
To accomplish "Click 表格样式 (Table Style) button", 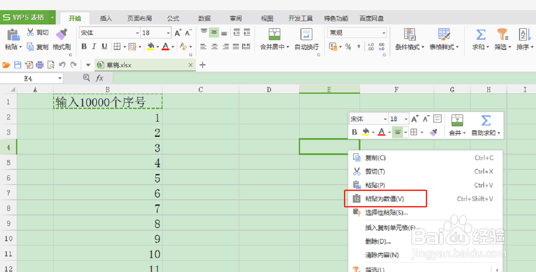I will coord(444,39).
